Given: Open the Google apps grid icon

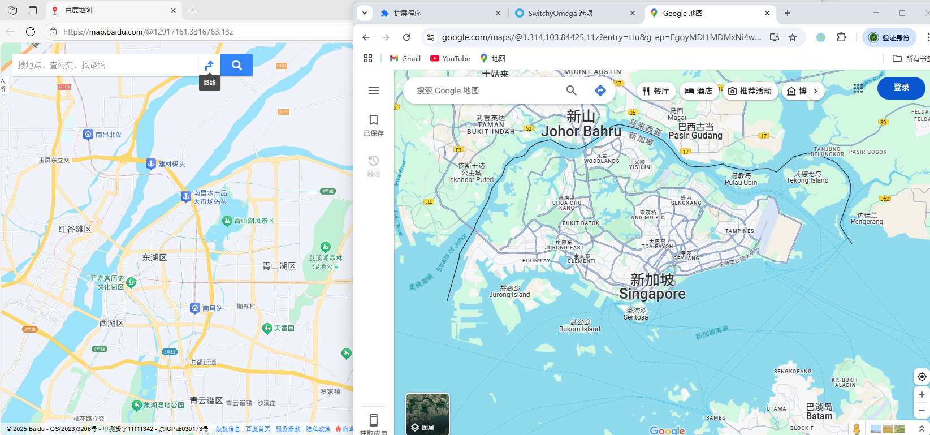Looking at the screenshot, I should point(858,88).
